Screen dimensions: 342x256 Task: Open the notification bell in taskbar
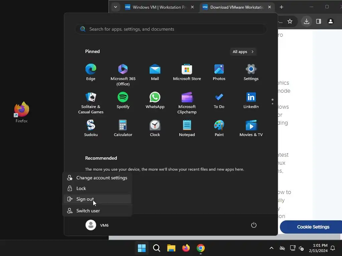click(333, 248)
